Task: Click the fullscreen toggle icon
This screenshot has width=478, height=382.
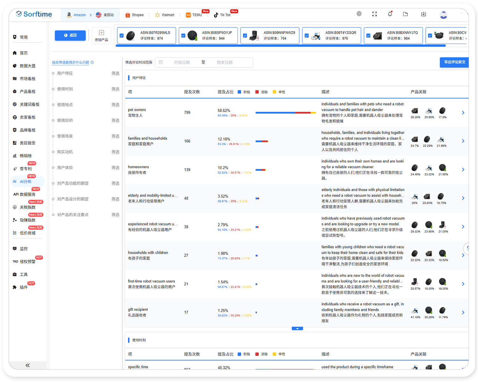Action: tap(374, 14)
